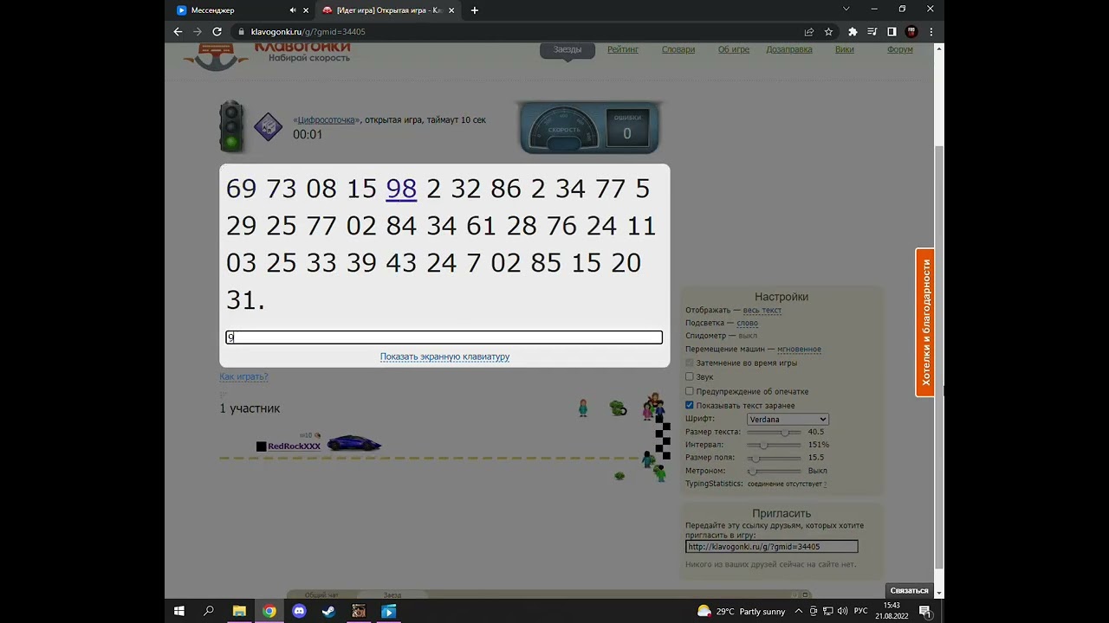
Task: Open the media control icon in Chrome toolbar
Action: pyautogui.click(x=872, y=31)
